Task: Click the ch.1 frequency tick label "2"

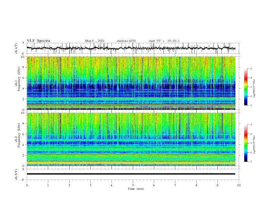Action: pos(23,99)
